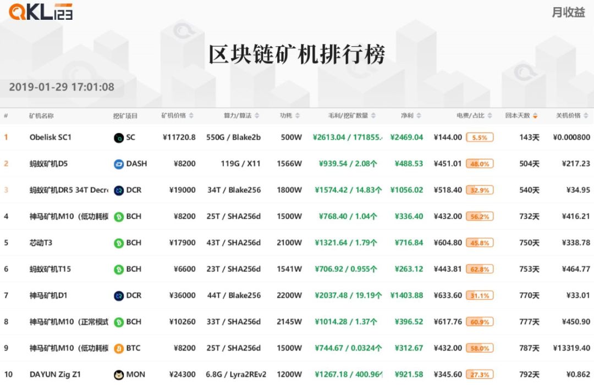Click the BTC coin icon in row 9
This screenshot has width=594, height=385.
119,348
